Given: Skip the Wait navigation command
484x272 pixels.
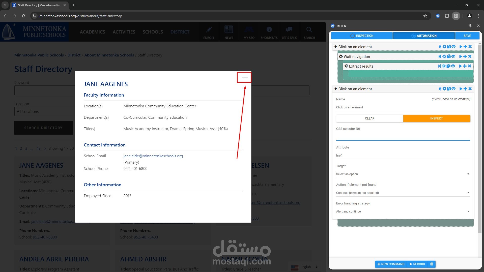Looking at the screenshot, I should point(440,56).
